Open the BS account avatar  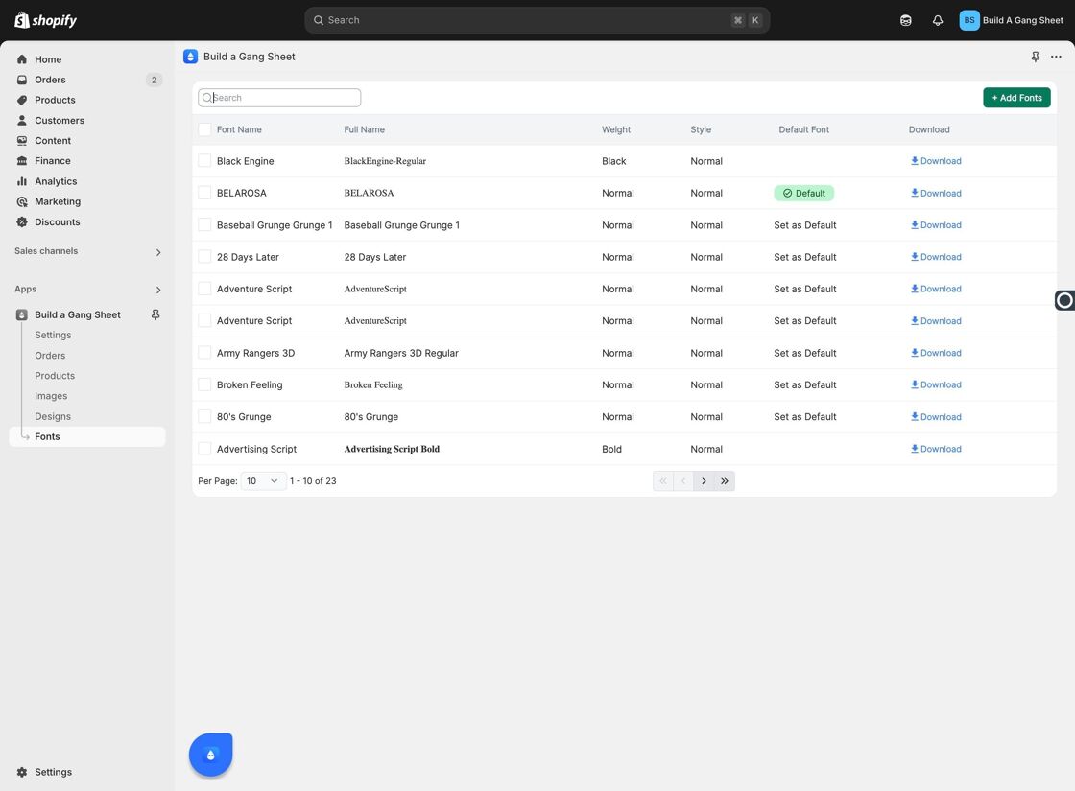click(x=968, y=20)
